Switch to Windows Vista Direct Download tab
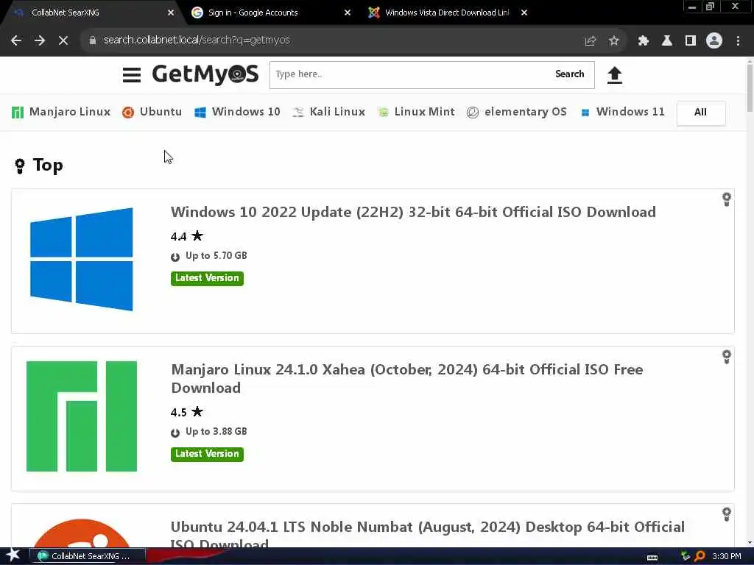 pos(446,13)
